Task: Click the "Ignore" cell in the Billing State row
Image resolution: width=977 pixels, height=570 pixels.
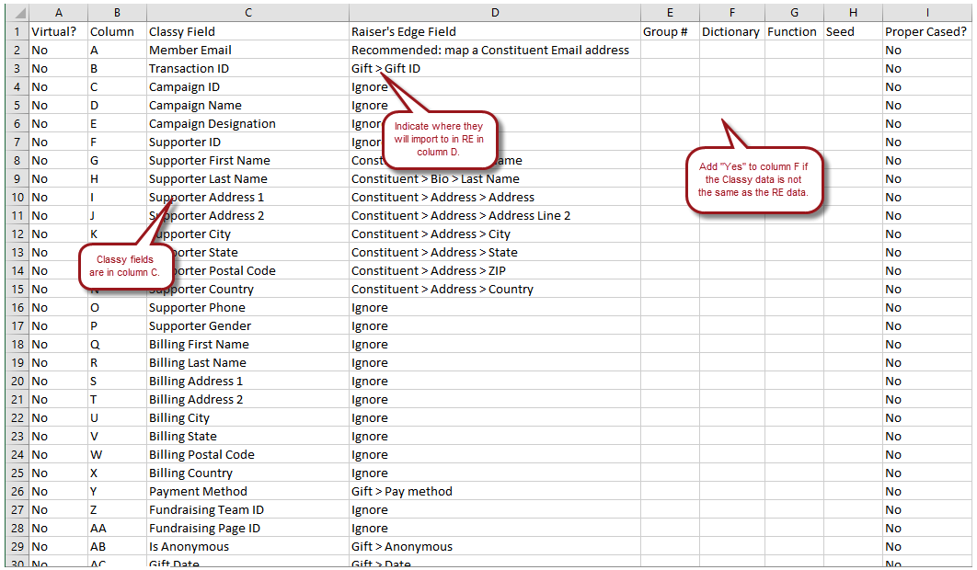Action: coord(495,436)
